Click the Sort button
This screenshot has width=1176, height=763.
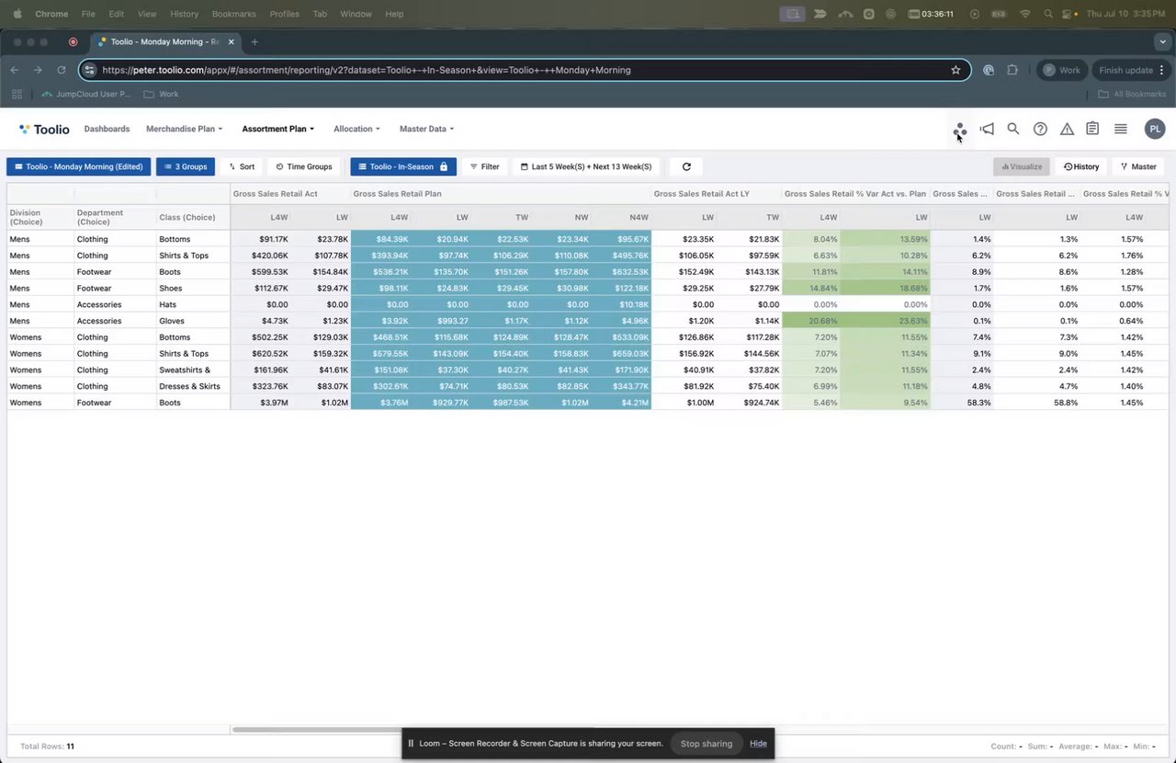tap(242, 166)
